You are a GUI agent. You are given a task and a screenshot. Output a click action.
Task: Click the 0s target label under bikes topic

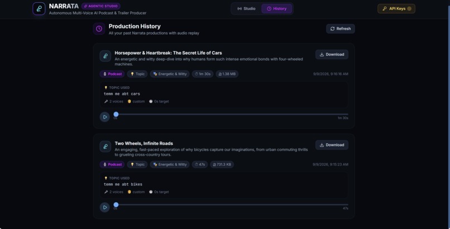(x=159, y=192)
